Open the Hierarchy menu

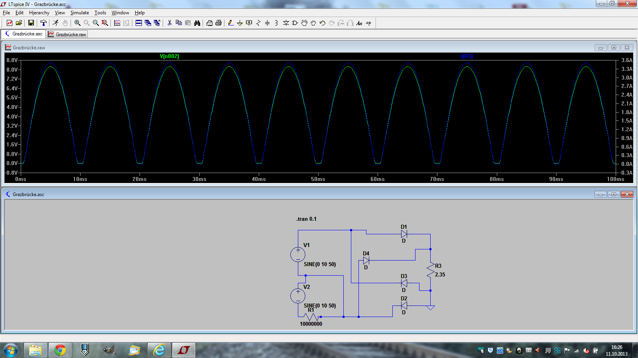(39, 13)
